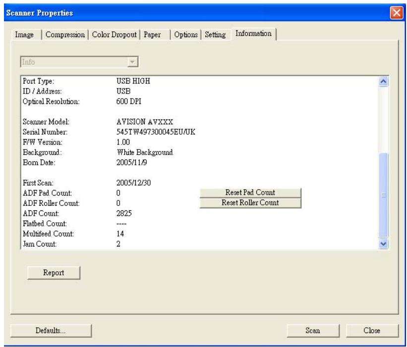Click the ADF Pad Count label
The width and height of the screenshot is (407, 347).
click(x=47, y=193)
